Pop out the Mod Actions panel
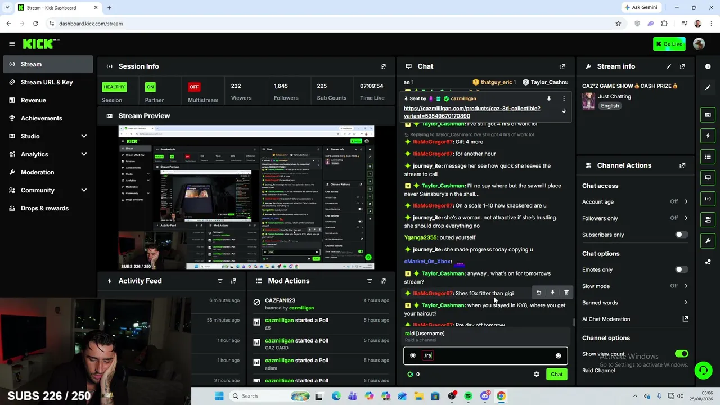 point(383,281)
